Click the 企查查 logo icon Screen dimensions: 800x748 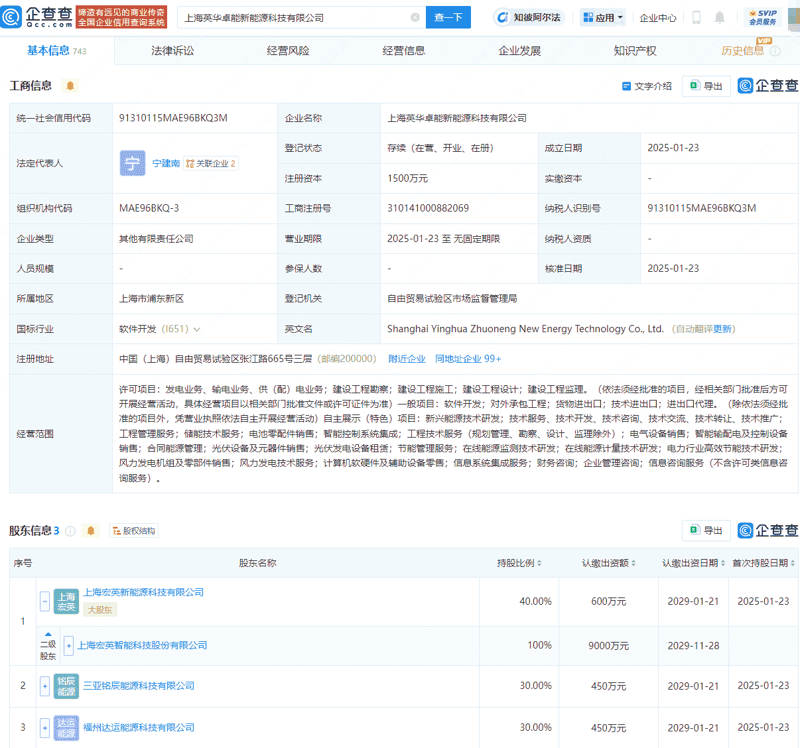[x=11, y=17]
